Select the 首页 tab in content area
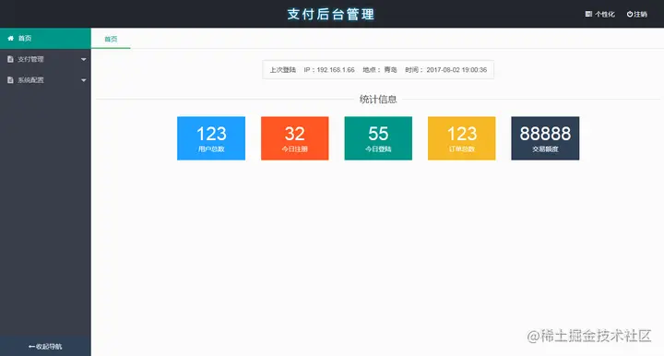664x356 pixels. click(111, 39)
